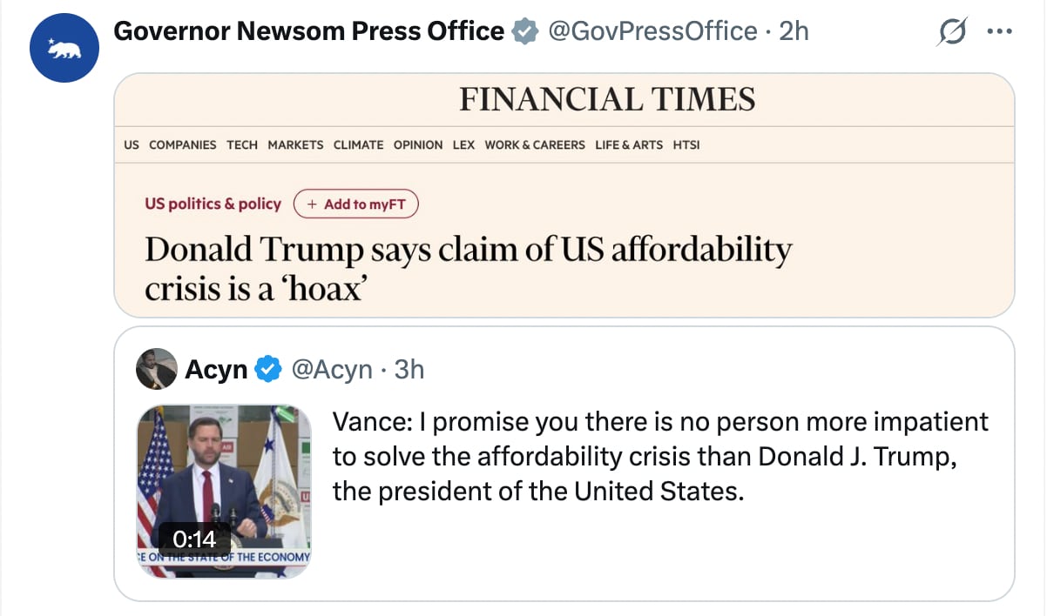The image size is (1047, 616).
Task: Click the Financial Times masthead
Action: [607, 99]
